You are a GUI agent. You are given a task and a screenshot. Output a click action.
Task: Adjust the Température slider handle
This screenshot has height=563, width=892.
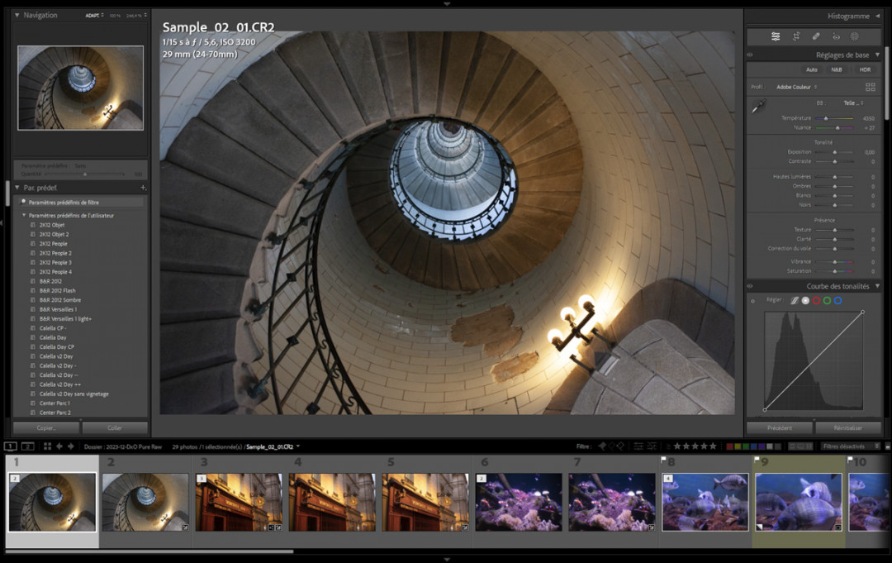pyautogui.click(x=826, y=118)
